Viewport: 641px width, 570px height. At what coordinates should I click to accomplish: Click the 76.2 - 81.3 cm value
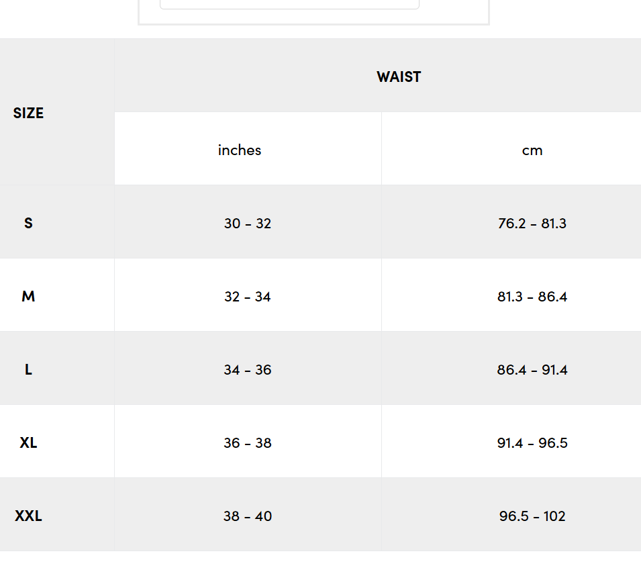click(x=532, y=224)
